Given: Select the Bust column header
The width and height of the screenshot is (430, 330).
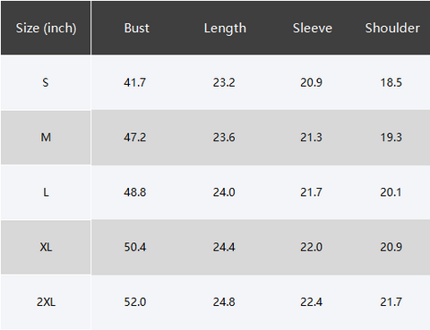Looking at the screenshot, I should pos(136,28).
